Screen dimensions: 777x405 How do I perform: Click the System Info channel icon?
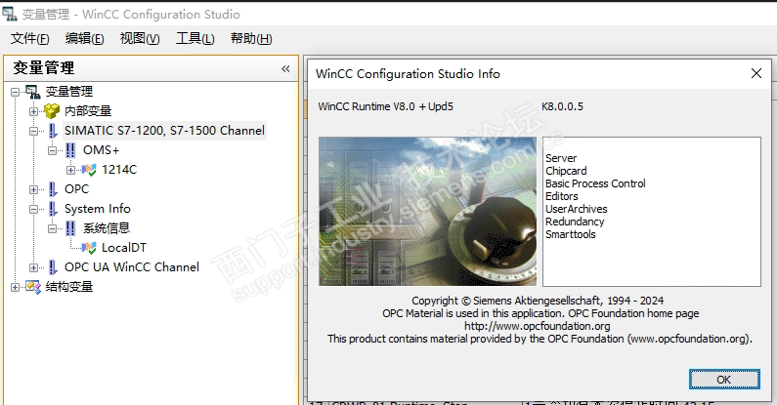click(53, 209)
